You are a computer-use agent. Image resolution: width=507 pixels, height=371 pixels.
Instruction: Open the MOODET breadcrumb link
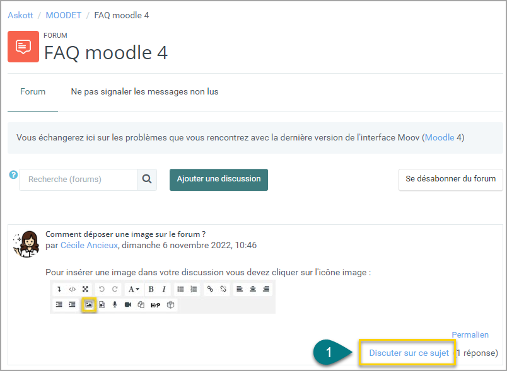[63, 15]
